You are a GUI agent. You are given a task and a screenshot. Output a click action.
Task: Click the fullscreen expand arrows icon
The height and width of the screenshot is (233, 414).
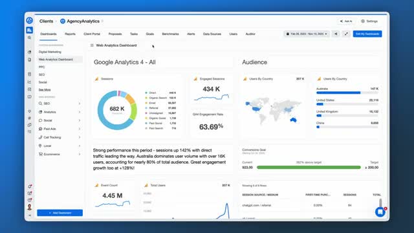point(346,34)
